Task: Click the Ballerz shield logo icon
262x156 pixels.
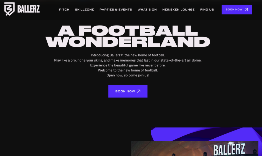Action: coord(9,9)
